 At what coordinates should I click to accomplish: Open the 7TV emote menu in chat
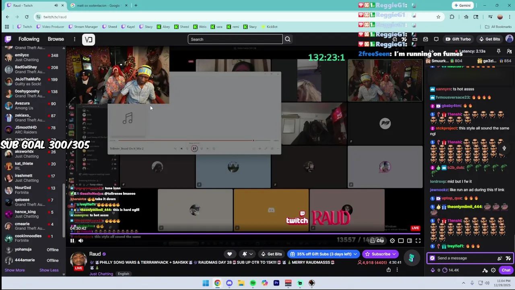point(508,258)
